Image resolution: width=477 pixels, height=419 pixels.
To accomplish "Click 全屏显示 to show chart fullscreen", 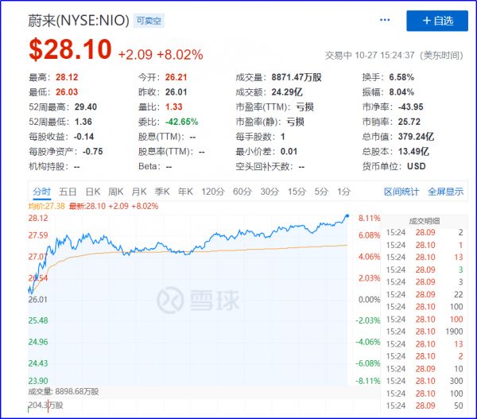I will 445,192.
